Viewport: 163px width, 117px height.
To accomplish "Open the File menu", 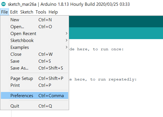I will [4, 12].
